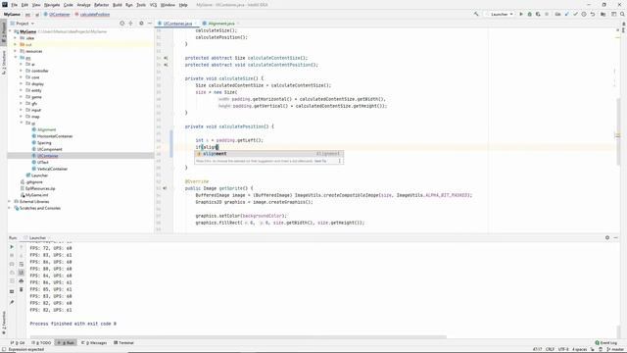Collapse all with Project panel expand icon

(x=130, y=24)
